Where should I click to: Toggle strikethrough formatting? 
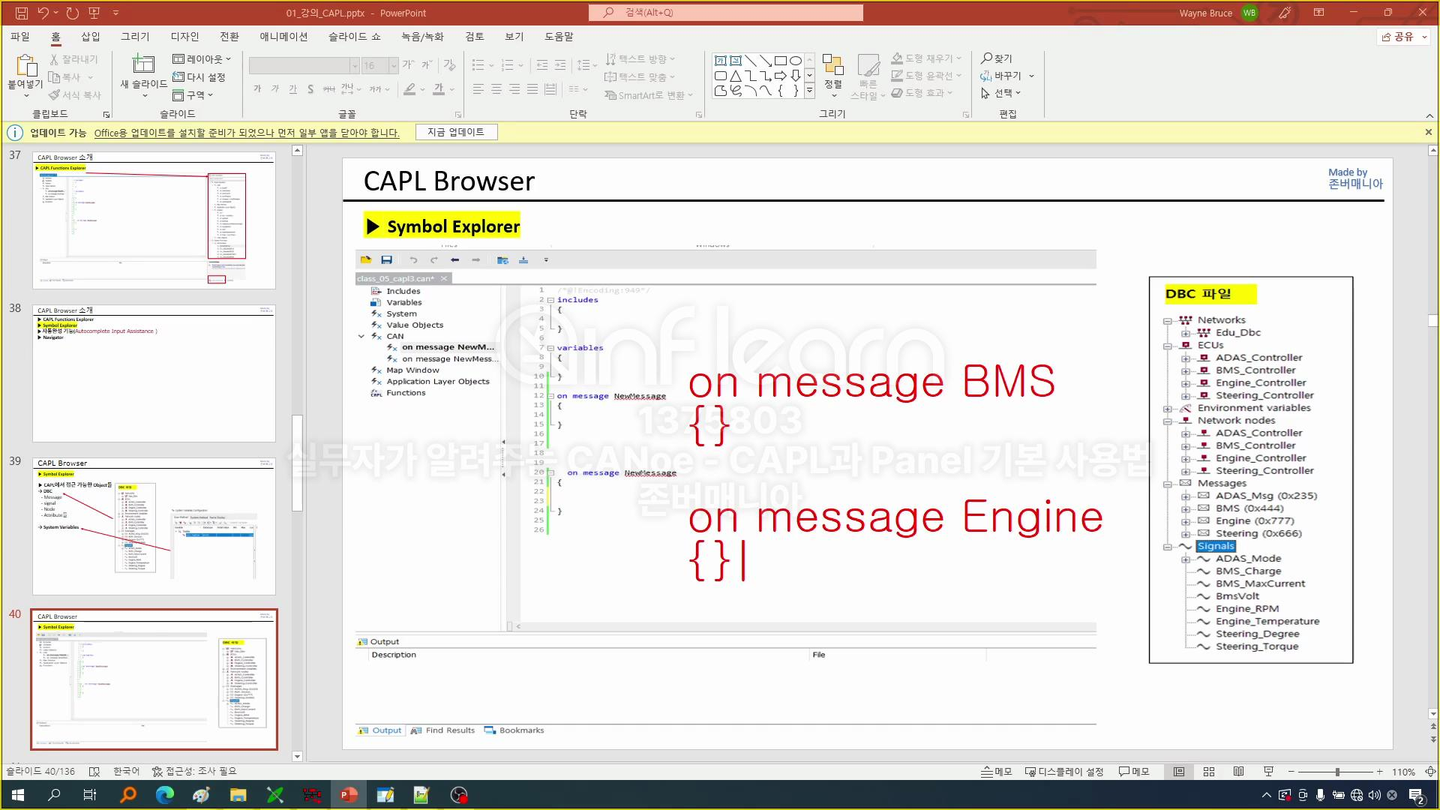[328, 89]
